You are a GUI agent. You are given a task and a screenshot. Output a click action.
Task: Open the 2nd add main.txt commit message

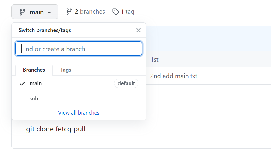coord(174,76)
